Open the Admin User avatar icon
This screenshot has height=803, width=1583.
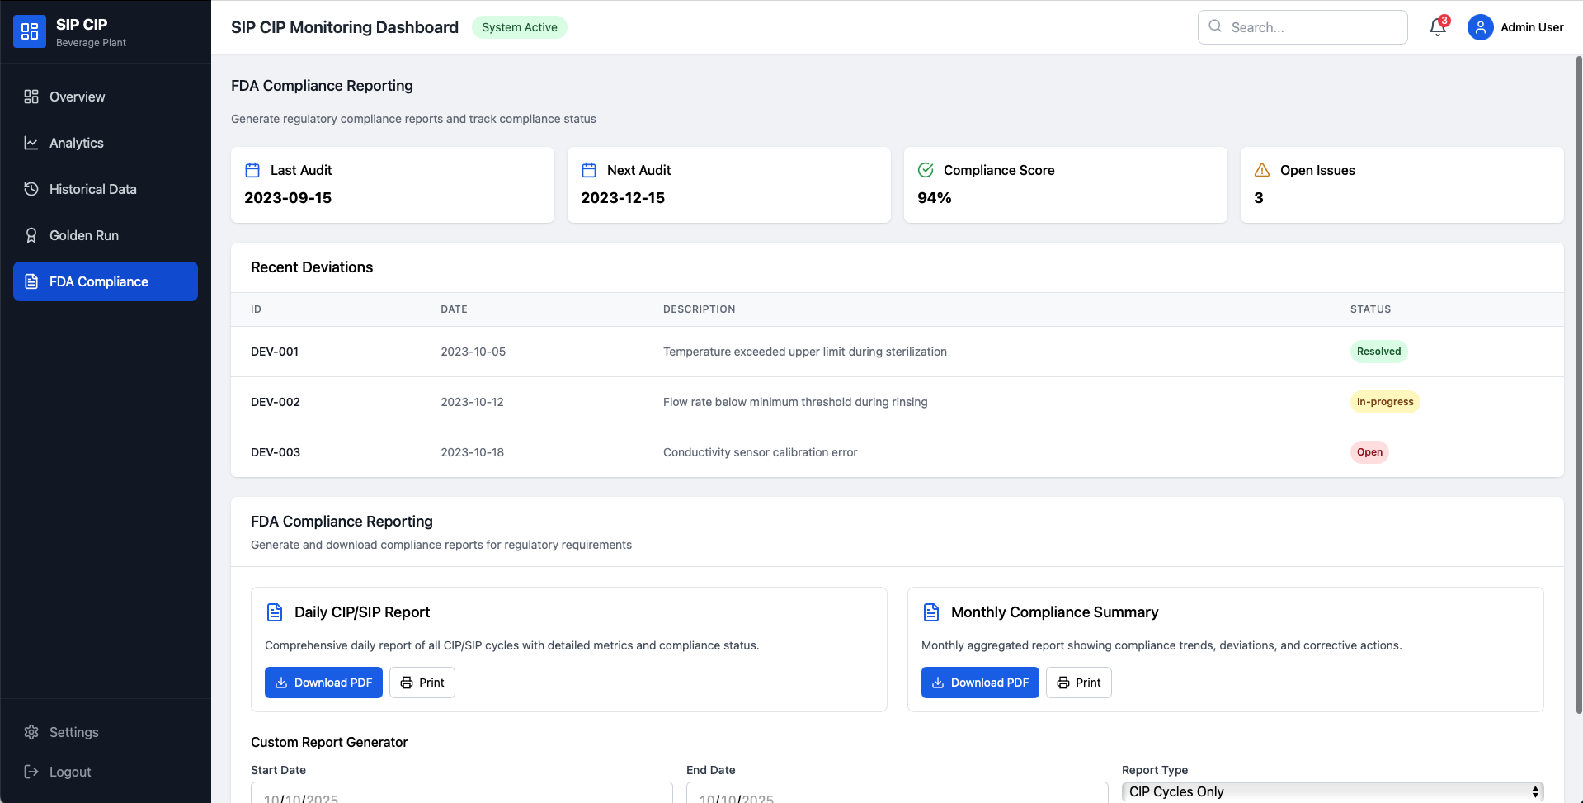1480,27
